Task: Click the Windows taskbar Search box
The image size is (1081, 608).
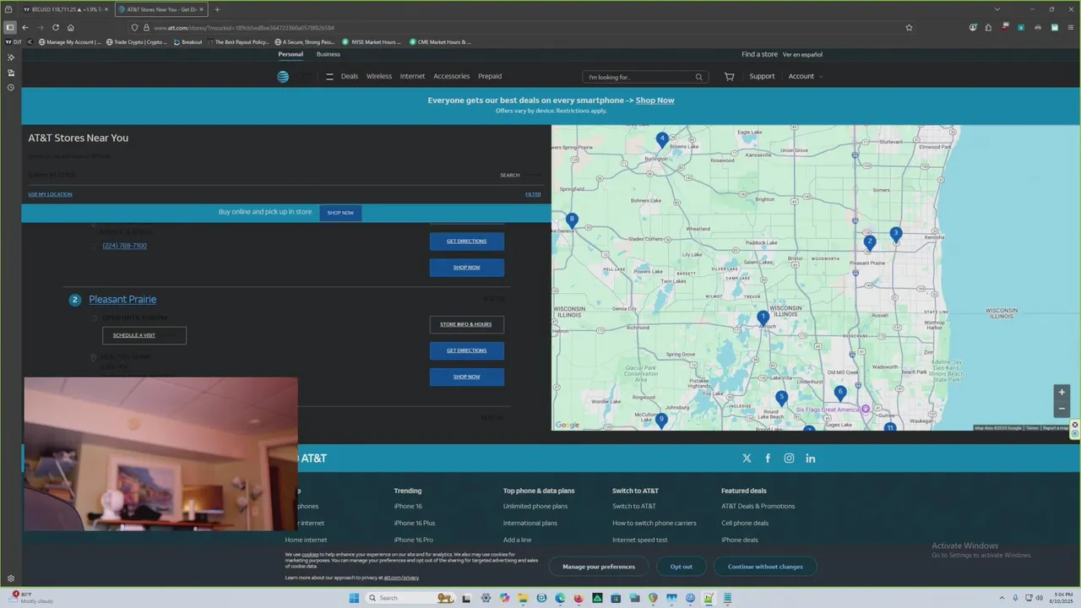Action: (x=410, y=598)
